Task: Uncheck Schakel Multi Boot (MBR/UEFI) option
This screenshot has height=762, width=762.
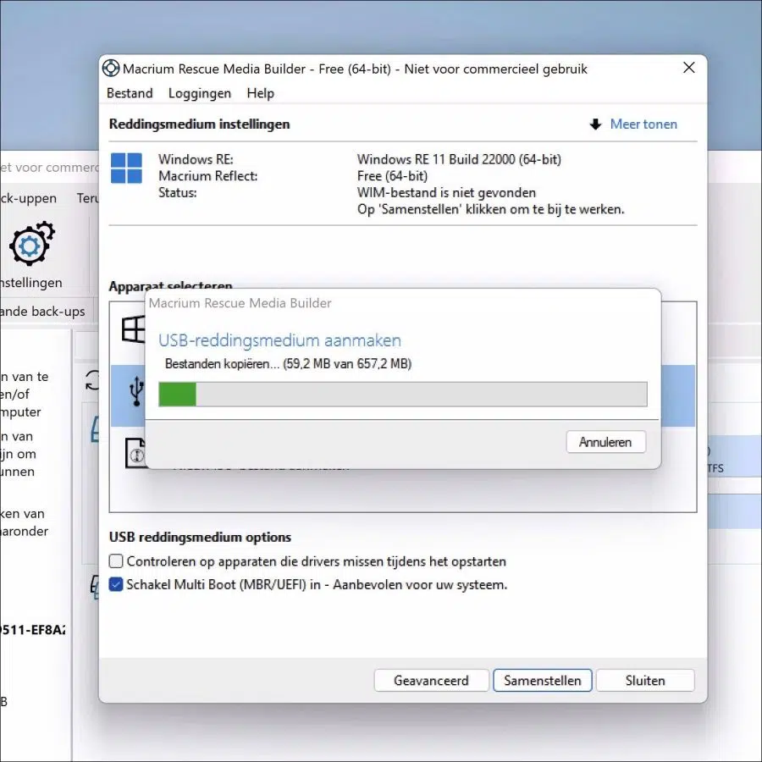Action: click(x=116, y=584)
